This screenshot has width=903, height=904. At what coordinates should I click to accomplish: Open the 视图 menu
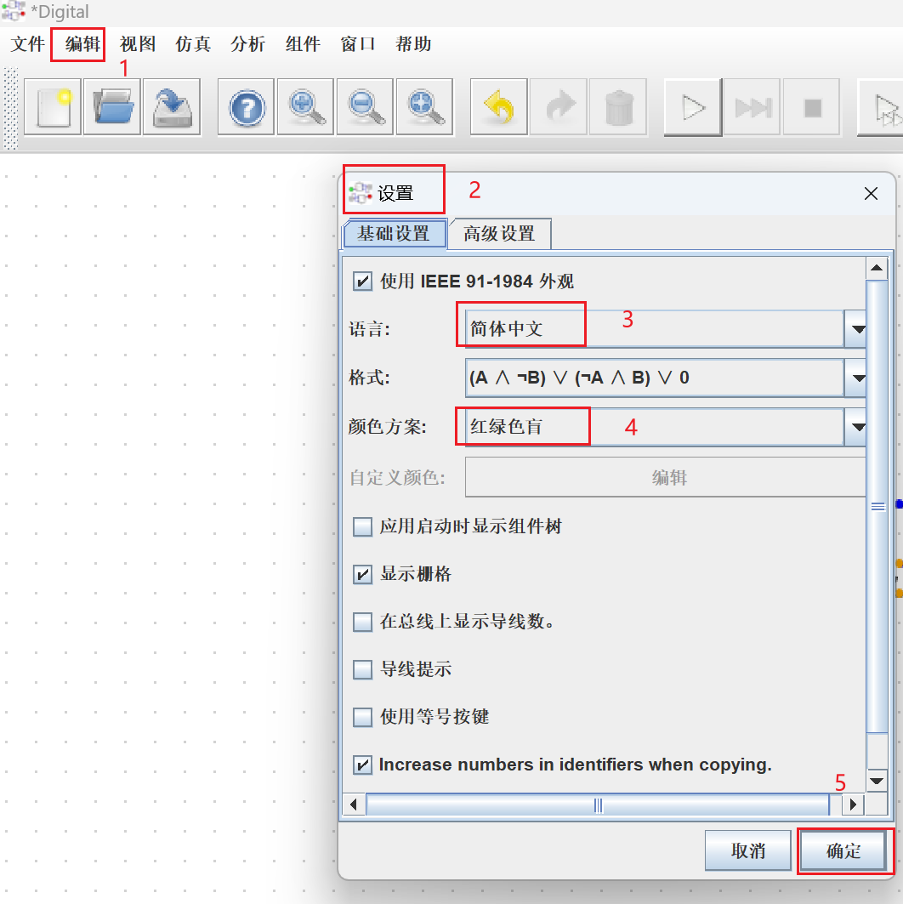coord(138,44)
